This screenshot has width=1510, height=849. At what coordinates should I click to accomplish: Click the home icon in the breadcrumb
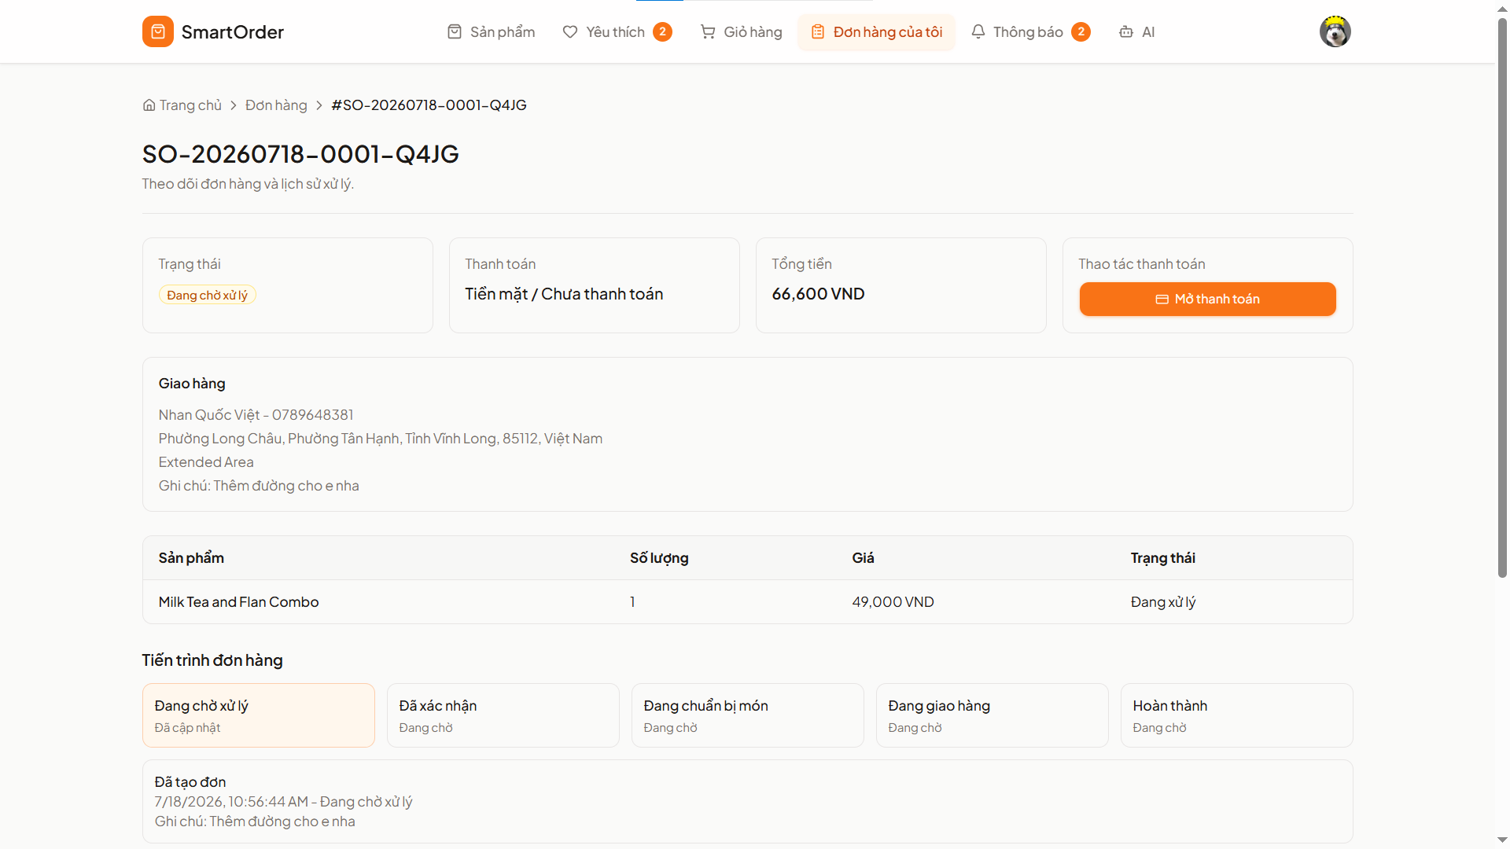tap(149, 105)
